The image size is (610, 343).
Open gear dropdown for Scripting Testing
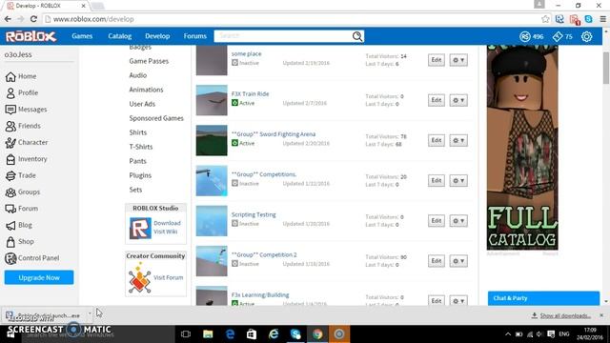[x=458, y=220]
